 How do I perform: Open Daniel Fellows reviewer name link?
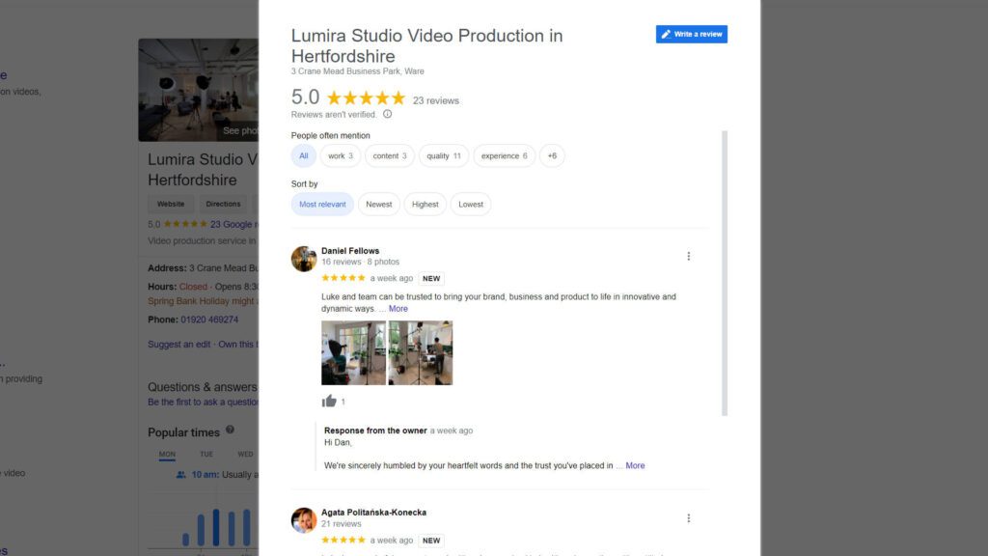pos(350,251)
